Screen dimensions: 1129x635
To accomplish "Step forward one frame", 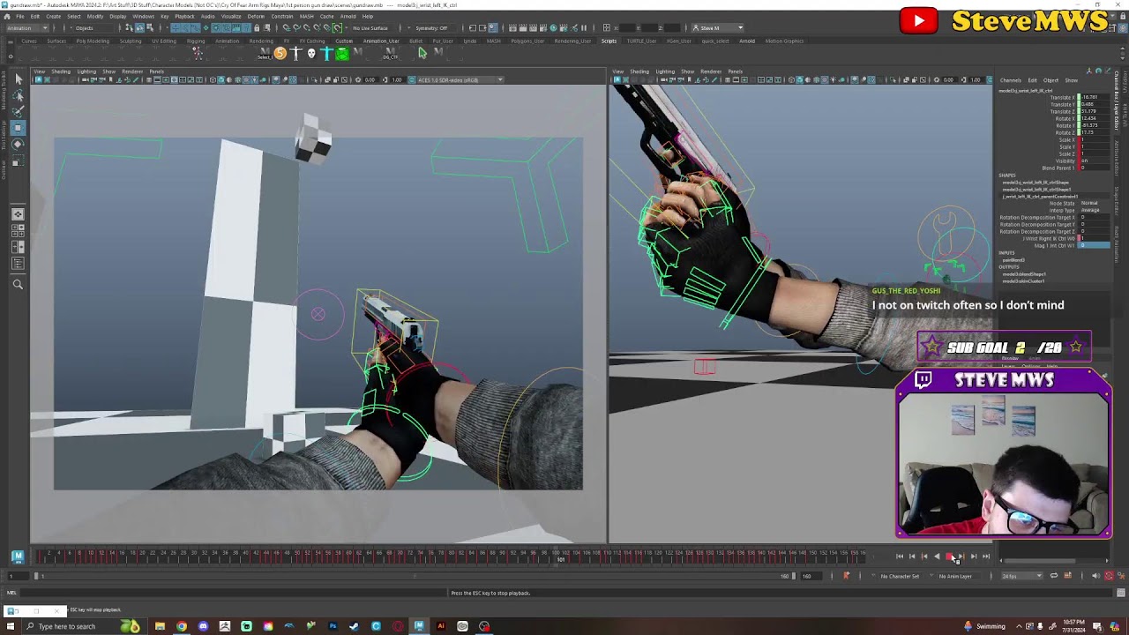I will click(974, 557).
